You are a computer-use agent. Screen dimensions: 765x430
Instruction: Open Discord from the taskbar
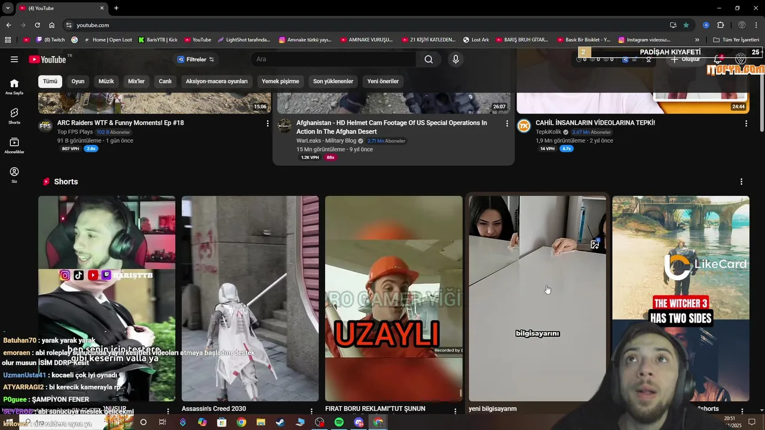[x=359, y=422]
